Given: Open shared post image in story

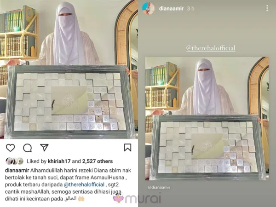Looking at the screenshot, I should 207,119.
